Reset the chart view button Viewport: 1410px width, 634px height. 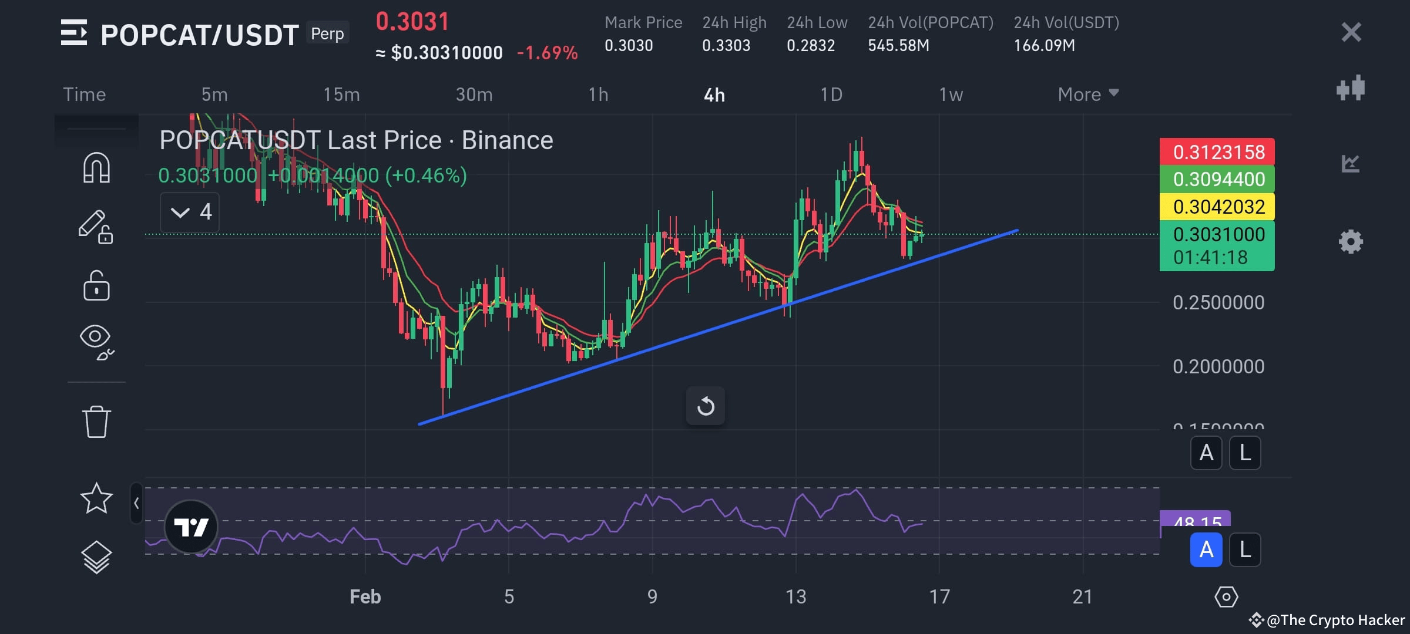click(x=706, y=406)
